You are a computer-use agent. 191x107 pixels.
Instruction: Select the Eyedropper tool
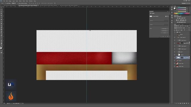point(1,17)
